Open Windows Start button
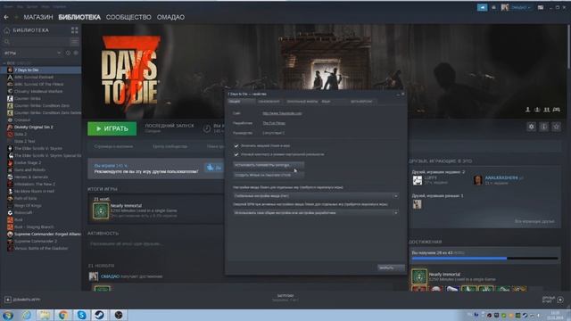Image resolution: width=571 pixels, height=321 pixels. pos(8,315)
